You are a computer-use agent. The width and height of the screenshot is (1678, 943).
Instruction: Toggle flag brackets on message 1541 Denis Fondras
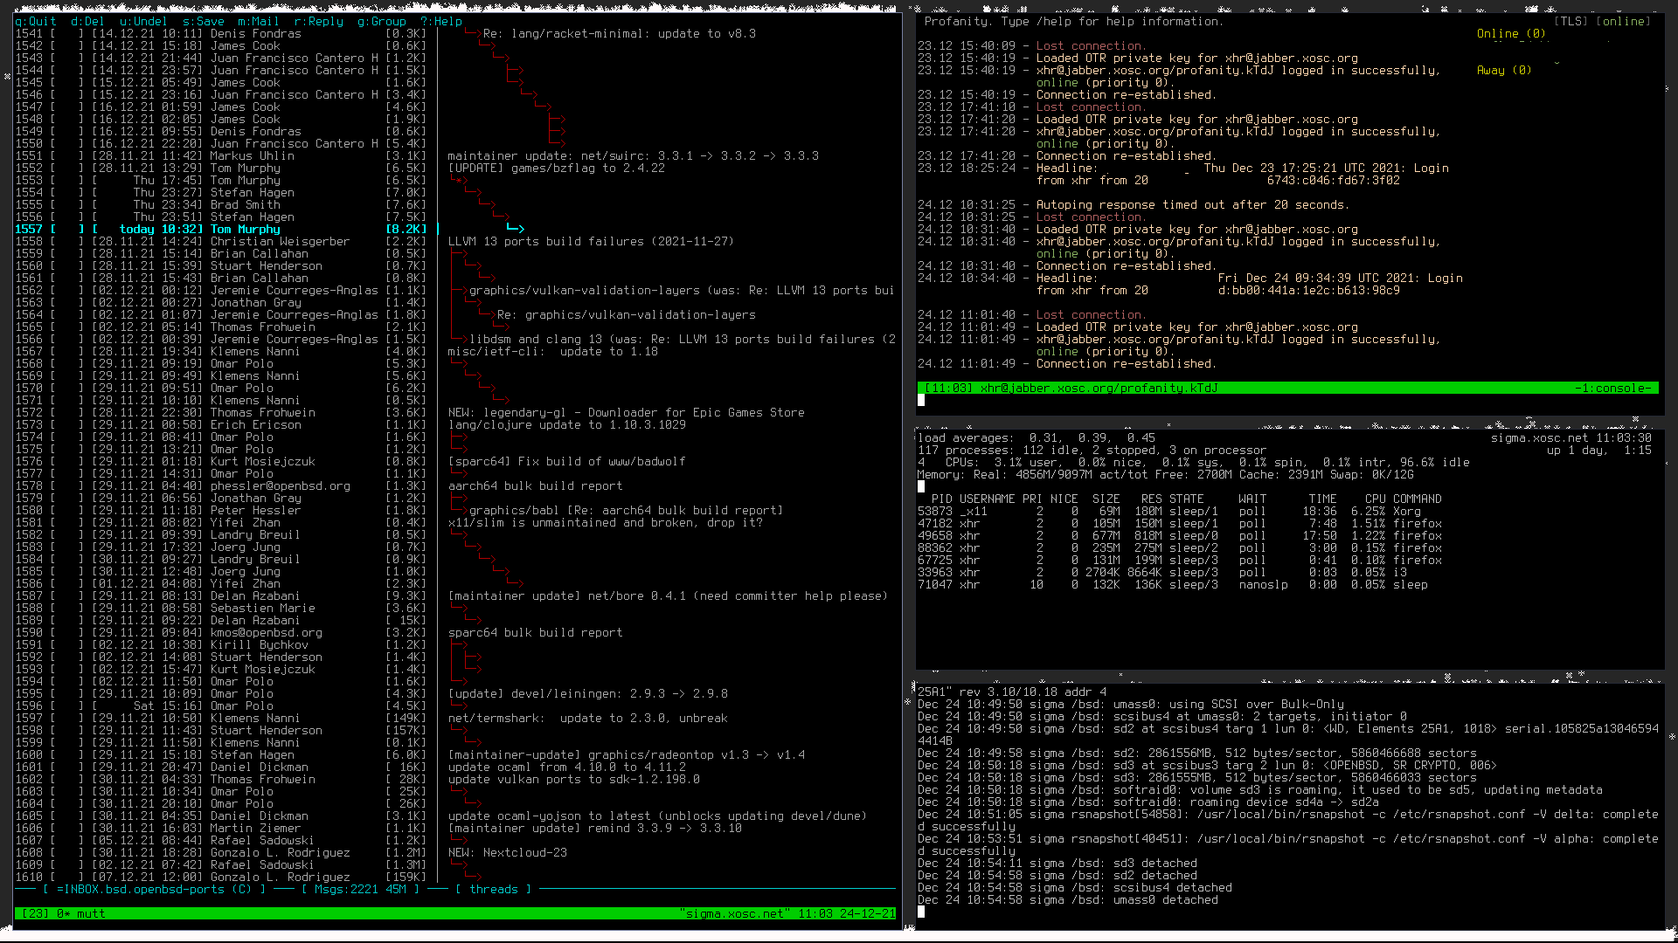[x=67, y=34]
